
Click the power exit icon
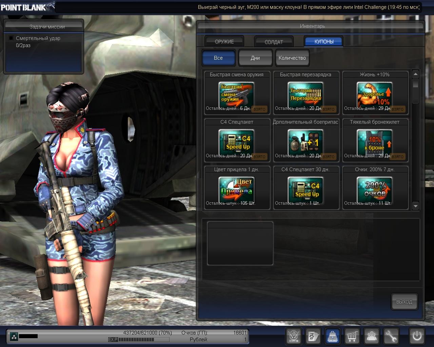click(417, 336)
